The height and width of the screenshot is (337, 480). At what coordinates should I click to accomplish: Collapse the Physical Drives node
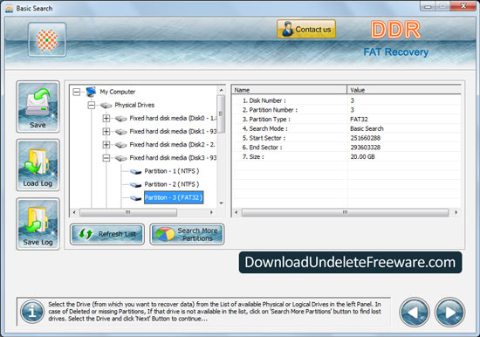pos(92,105)
